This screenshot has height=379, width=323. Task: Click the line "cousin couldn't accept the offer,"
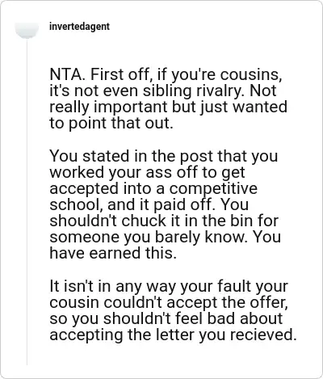169,302
